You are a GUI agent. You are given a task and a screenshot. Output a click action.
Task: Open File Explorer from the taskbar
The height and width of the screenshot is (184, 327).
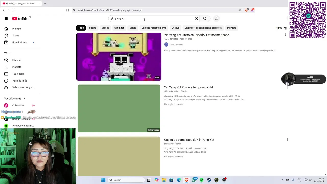[164, 180]
